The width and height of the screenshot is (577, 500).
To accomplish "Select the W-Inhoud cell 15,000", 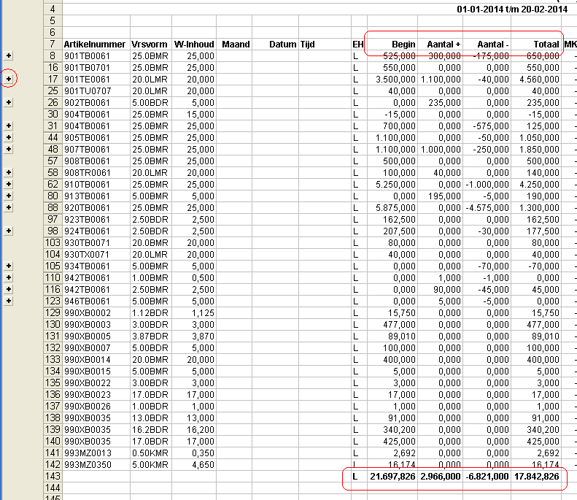I will [x=194, y=114].
